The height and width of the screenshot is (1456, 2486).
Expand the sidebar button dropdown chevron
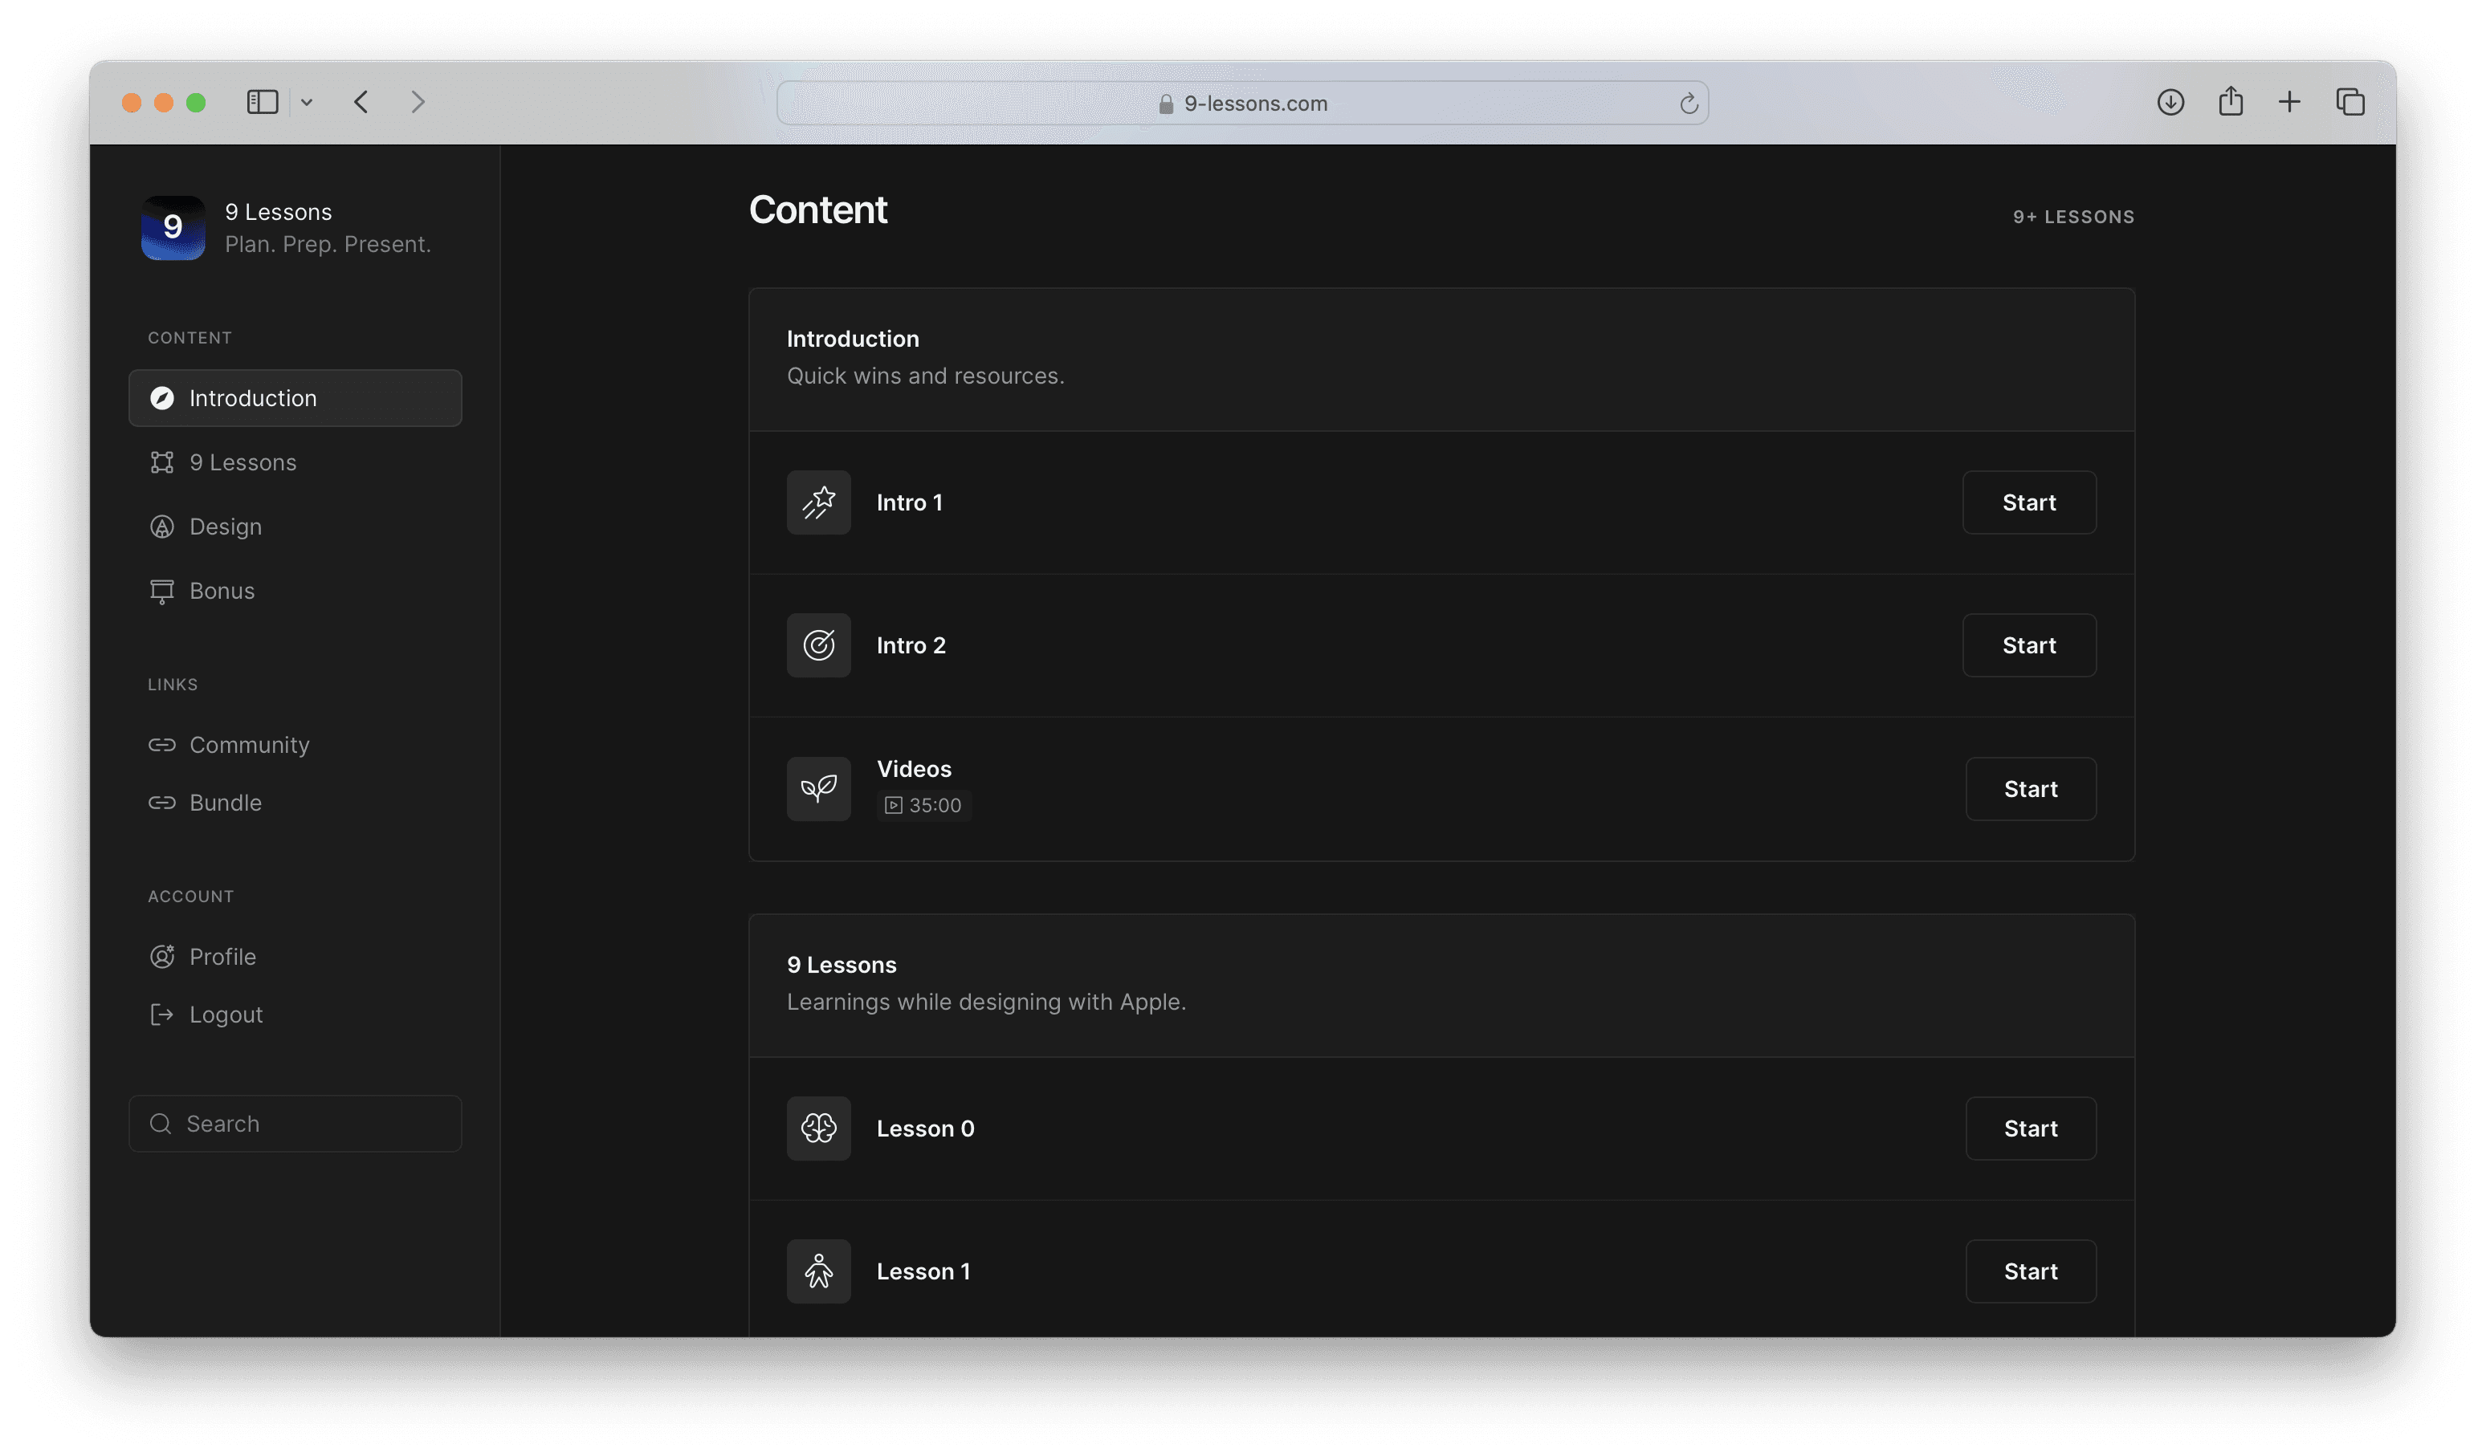[307, 103]
